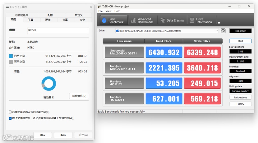Click random write value 3640.718
This screenshot has height=143, width=258.
(202, 68)
